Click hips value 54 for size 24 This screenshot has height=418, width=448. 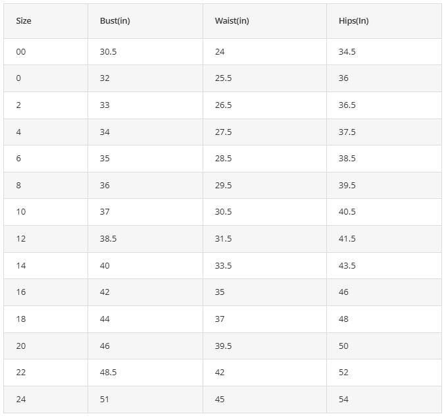tap(343, 399)
